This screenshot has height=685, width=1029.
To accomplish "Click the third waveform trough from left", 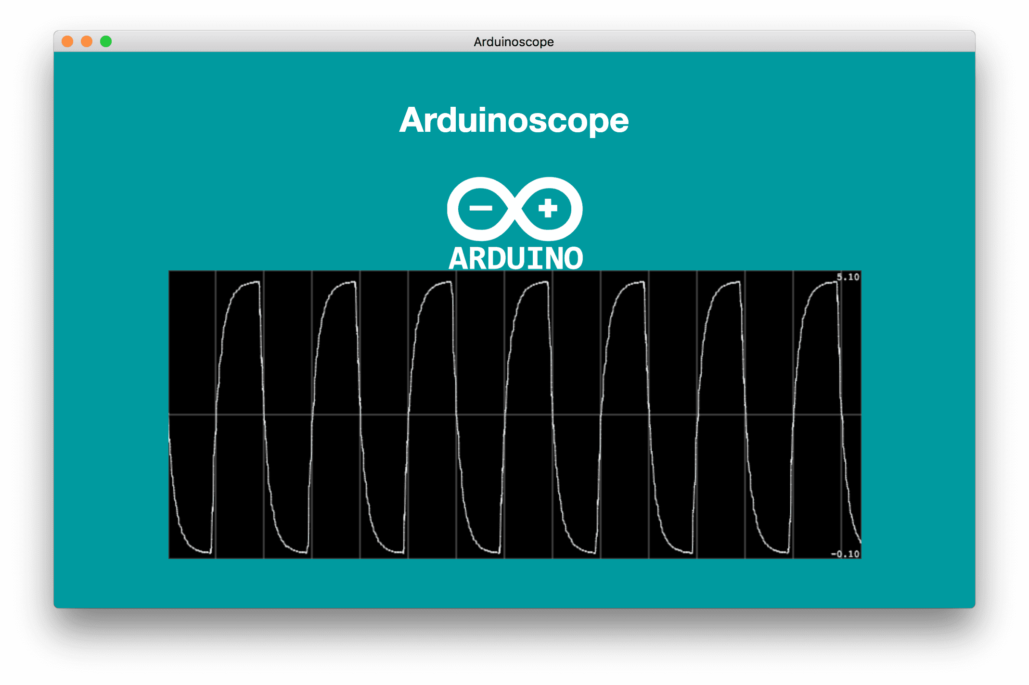I will 399,552.
